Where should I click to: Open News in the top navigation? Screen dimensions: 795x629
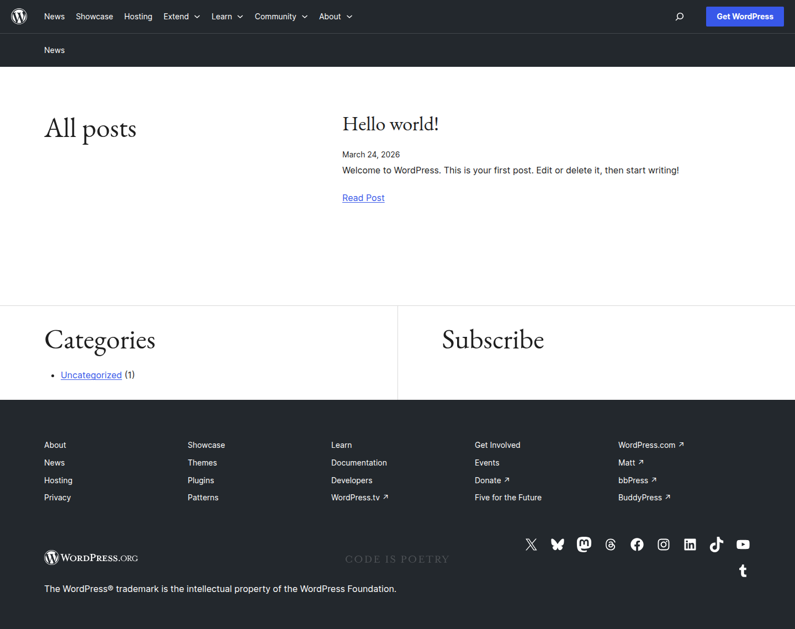tap(54, 17)
